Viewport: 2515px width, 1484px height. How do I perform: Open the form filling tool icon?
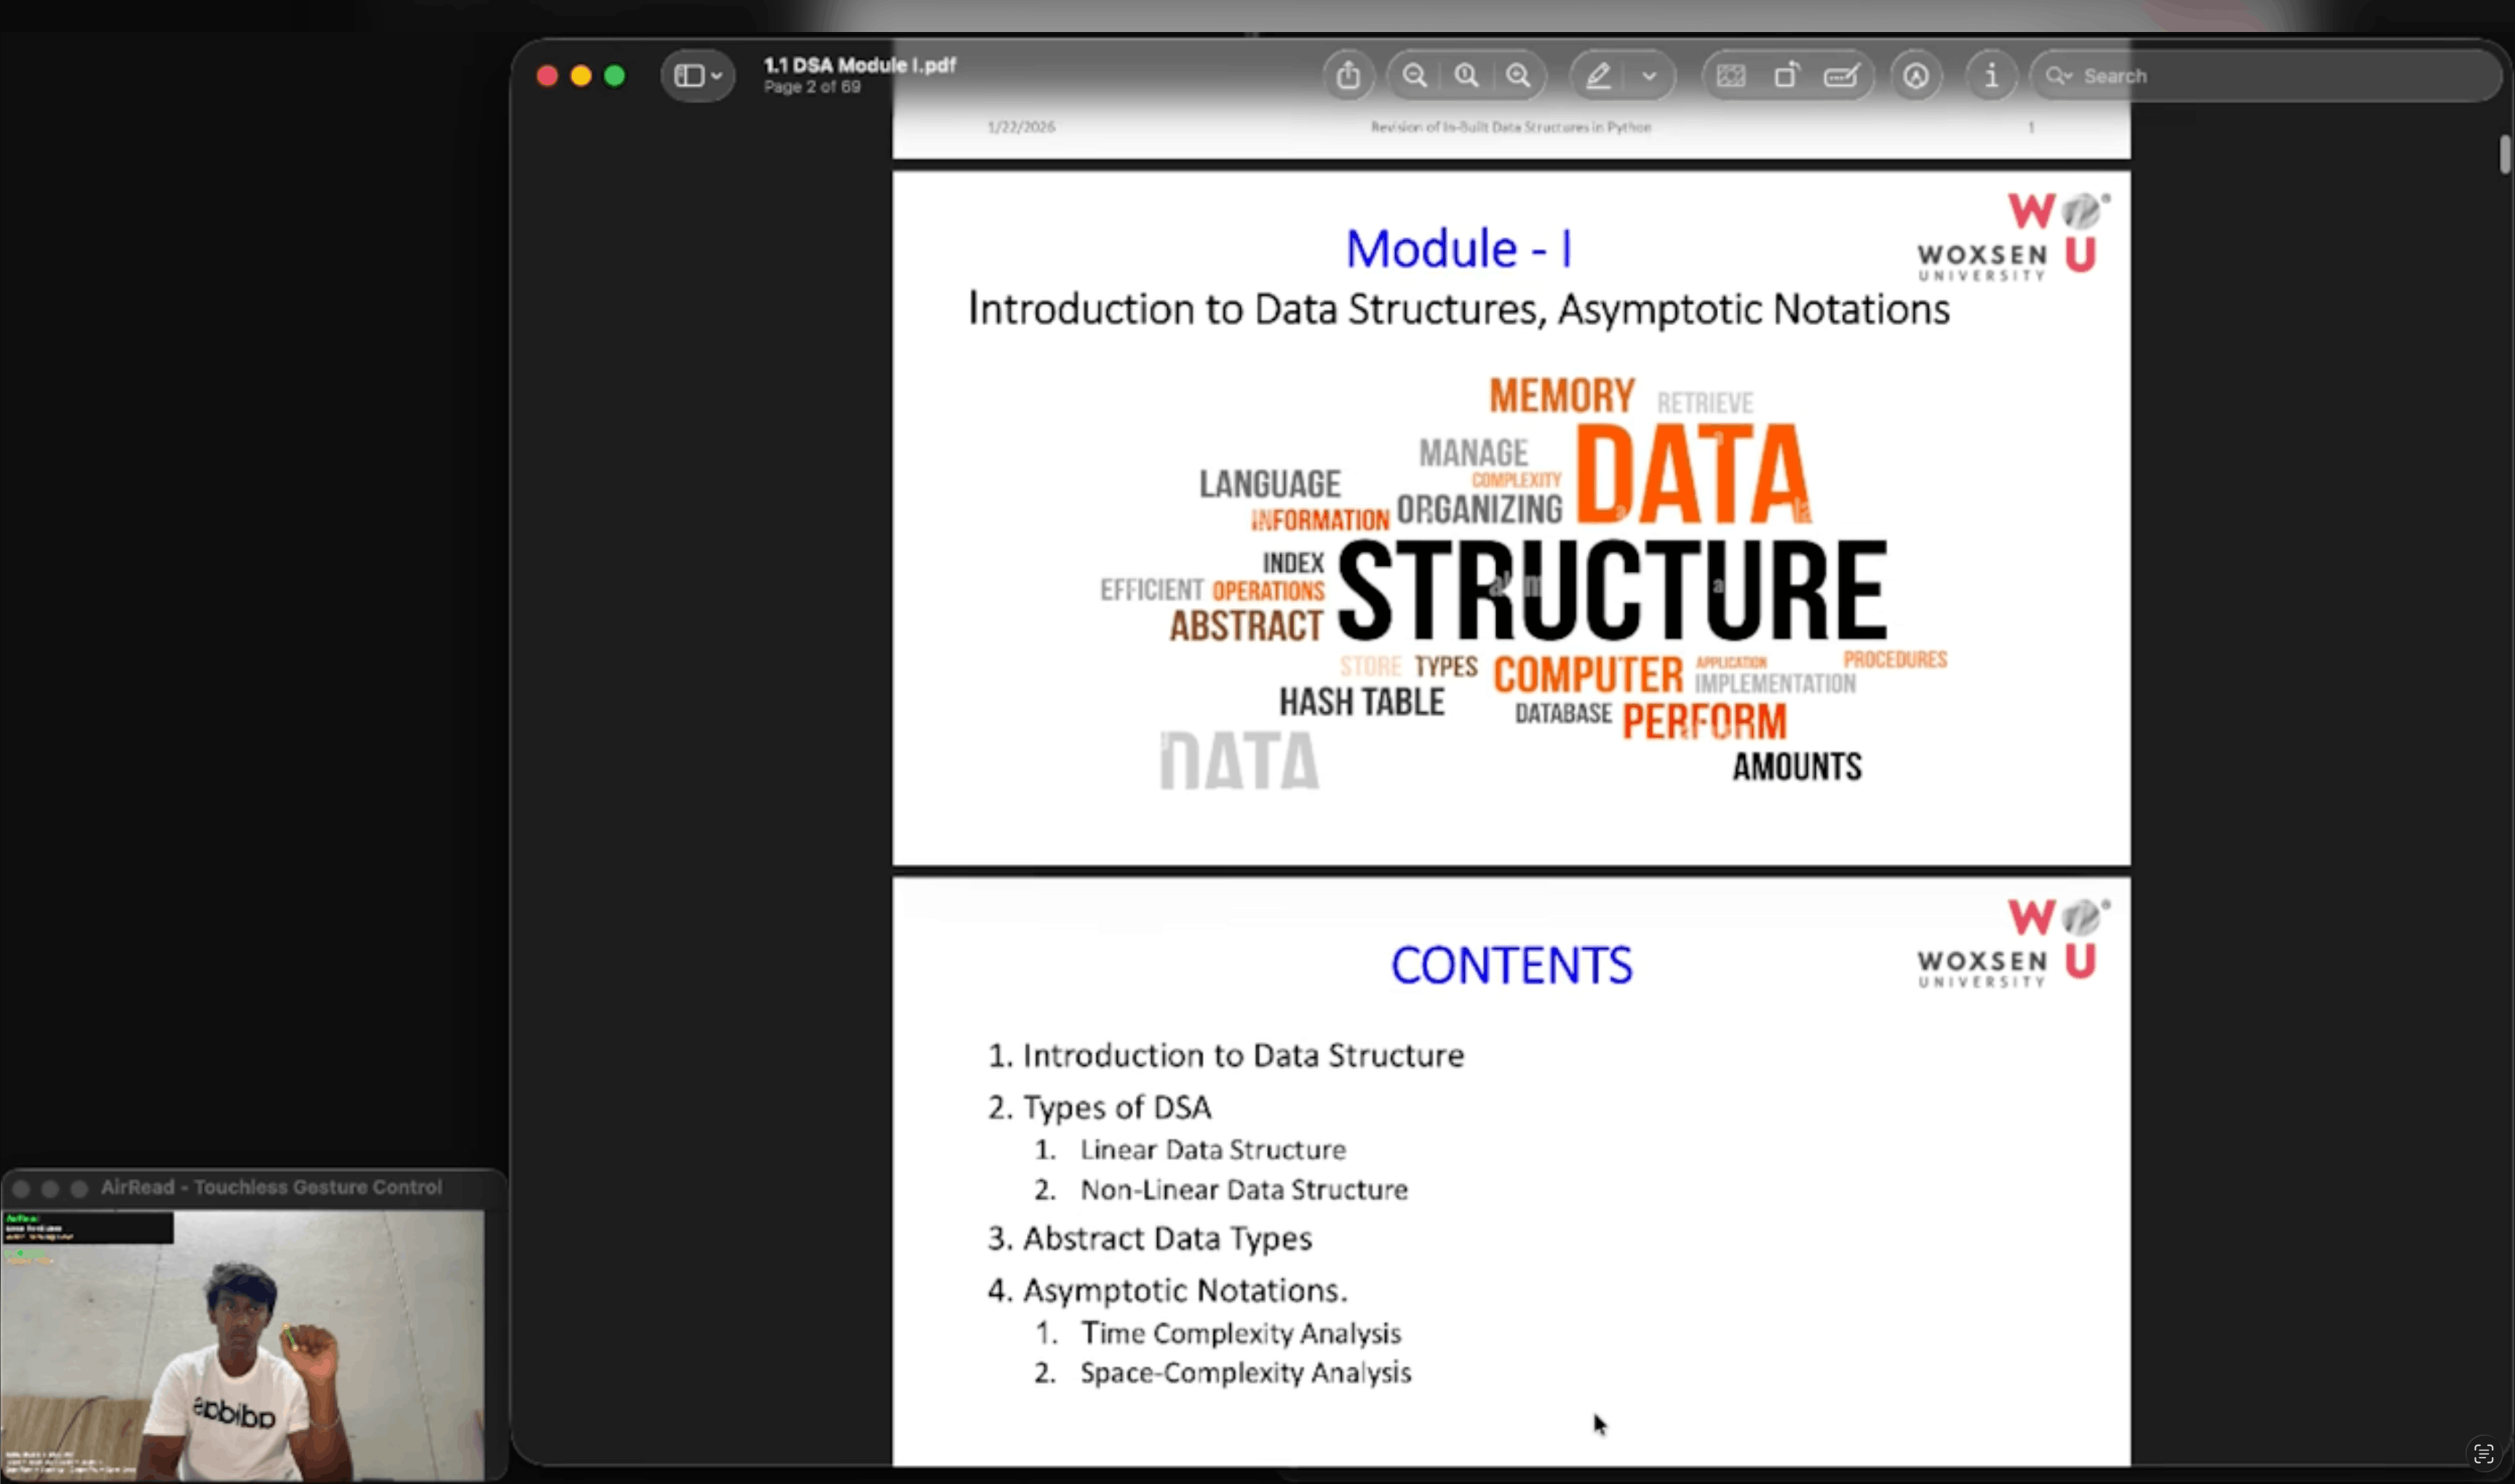pos(1840,76)
